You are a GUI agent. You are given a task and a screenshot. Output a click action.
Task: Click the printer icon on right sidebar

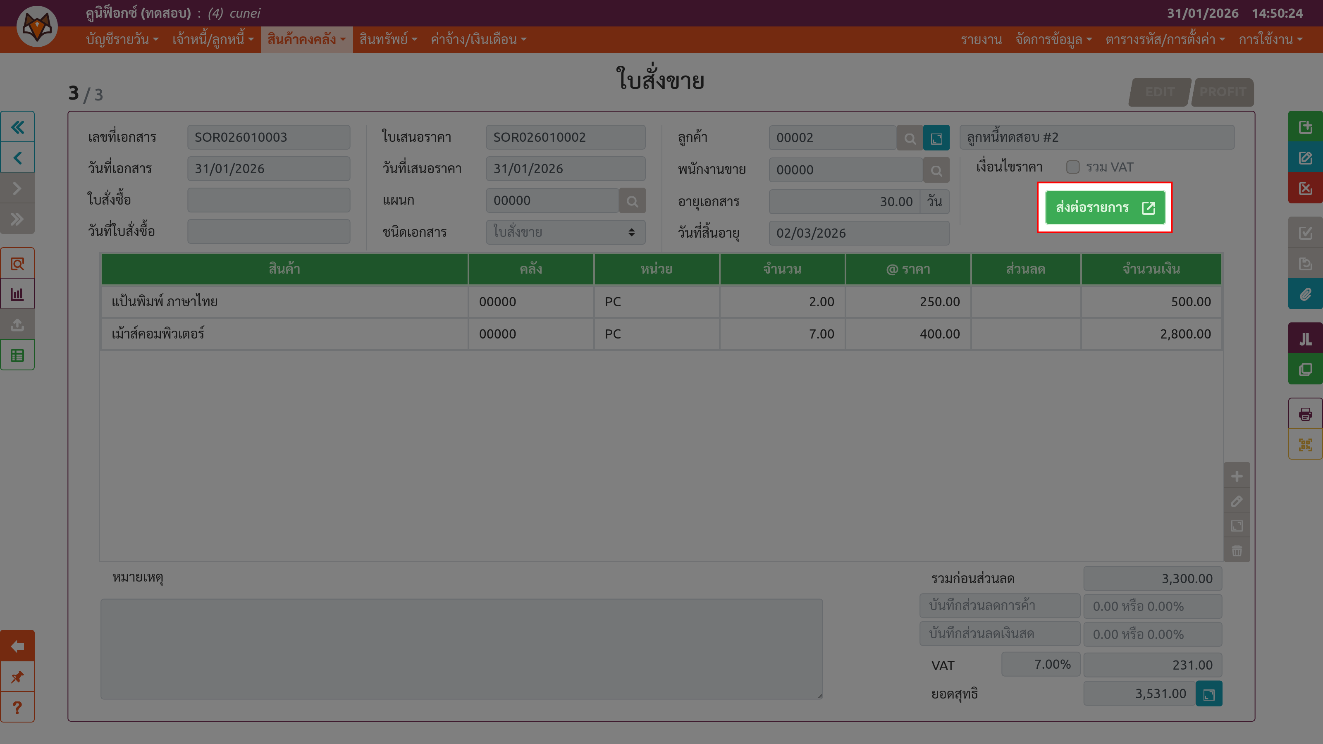[1305, 414]
